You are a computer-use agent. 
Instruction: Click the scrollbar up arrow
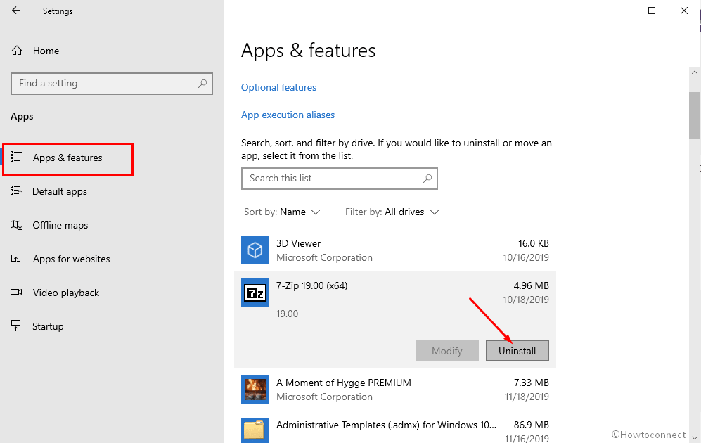pyautogui.click(x=694, y=72)
